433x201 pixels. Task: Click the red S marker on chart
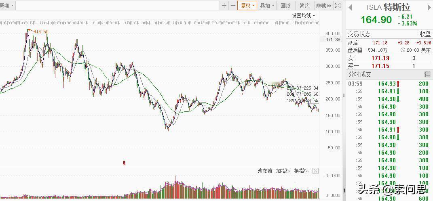coord(124,163)
